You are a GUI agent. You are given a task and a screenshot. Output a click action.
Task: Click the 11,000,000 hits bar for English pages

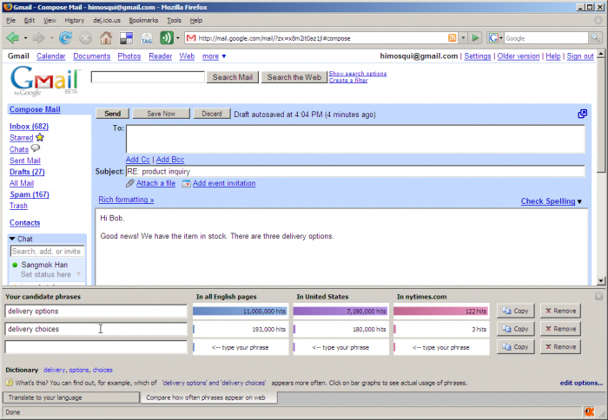240,311
